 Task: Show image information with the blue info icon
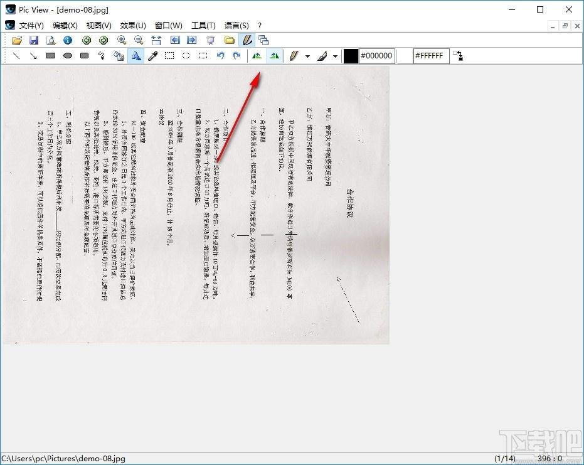pos(67,40)
